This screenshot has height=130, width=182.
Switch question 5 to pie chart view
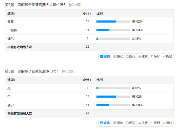pyautogui.click(x=118, y=56)
